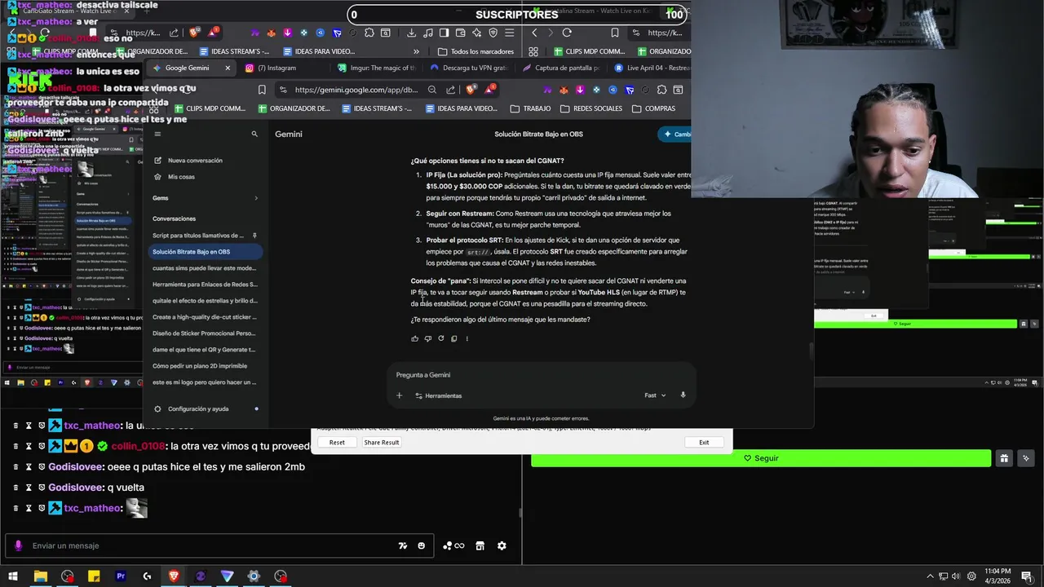The height and width of the screenshot is (587, 1044).
Task: Open the Kick chat shop icon
Action: coord(480,545)
